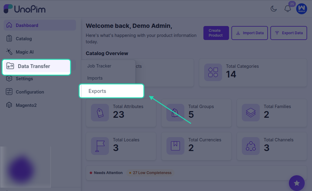Open Total Categories count 14
The width and height of the screenshot is (312, 191).
231,74
